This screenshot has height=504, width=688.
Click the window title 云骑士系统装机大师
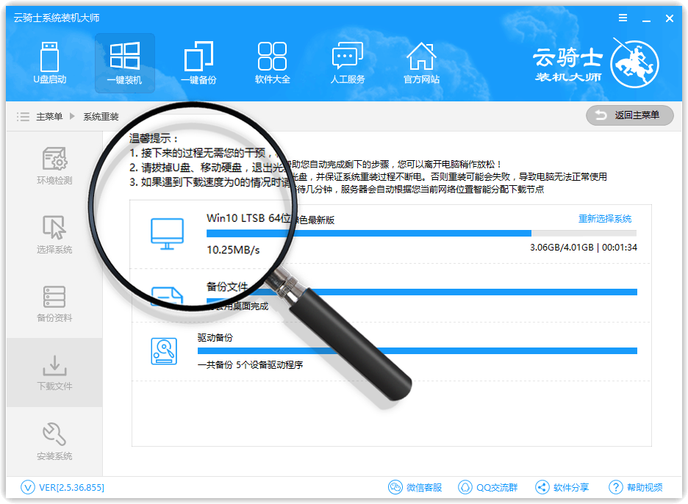click(x=57, y=18)
